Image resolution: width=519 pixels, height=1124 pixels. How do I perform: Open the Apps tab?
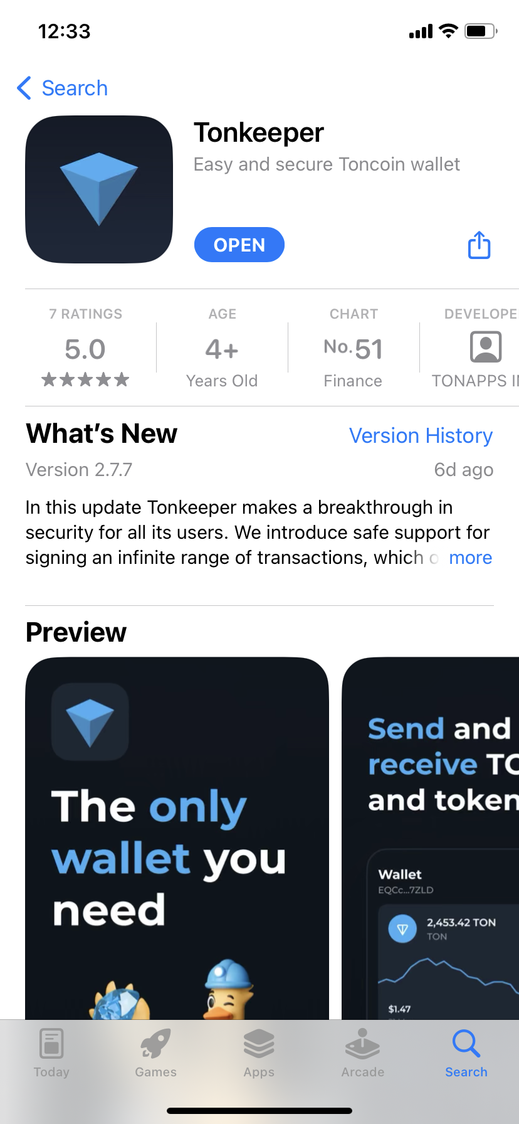click(x=259, y=1053)
